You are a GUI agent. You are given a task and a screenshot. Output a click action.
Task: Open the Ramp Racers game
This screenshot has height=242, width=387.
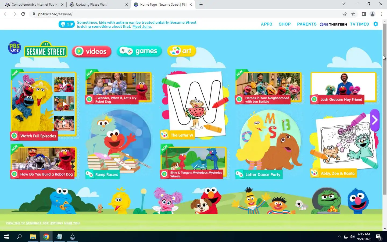[119, 144]
